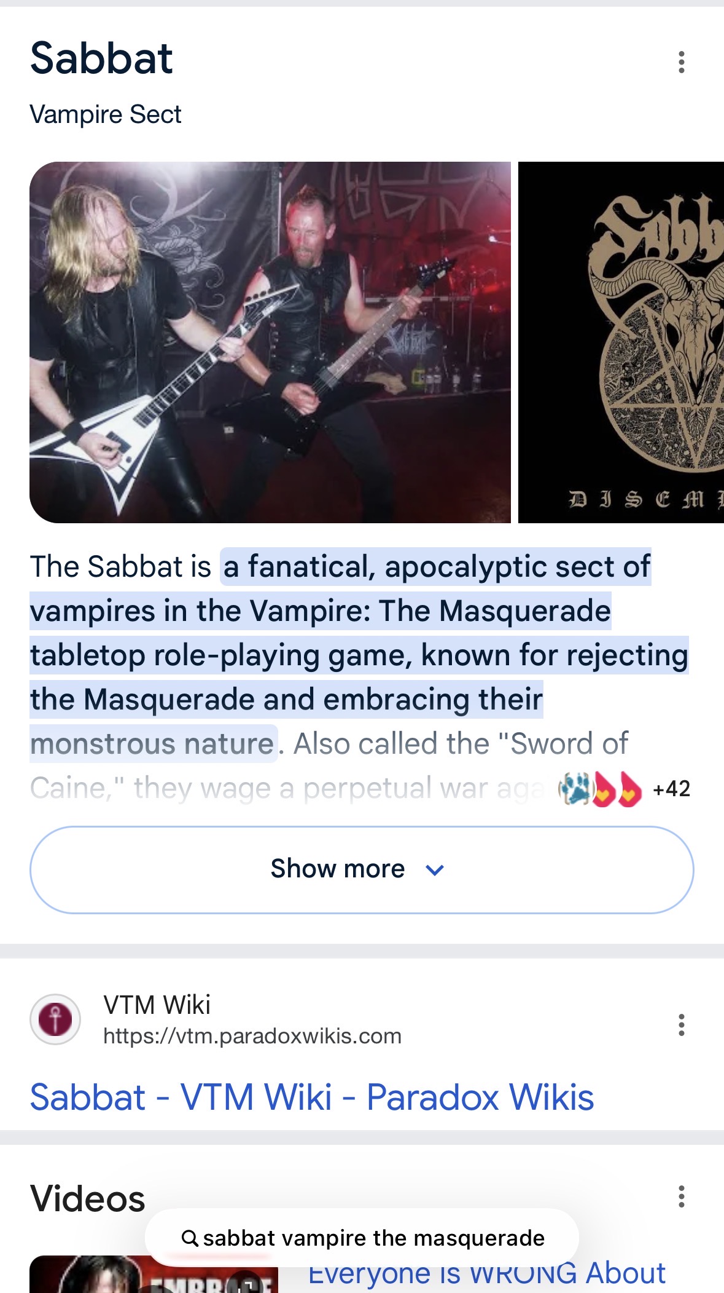Open the Sabbat panel three-dot menu
Viewport: 724px width, 1293px height.
[681, 62]
